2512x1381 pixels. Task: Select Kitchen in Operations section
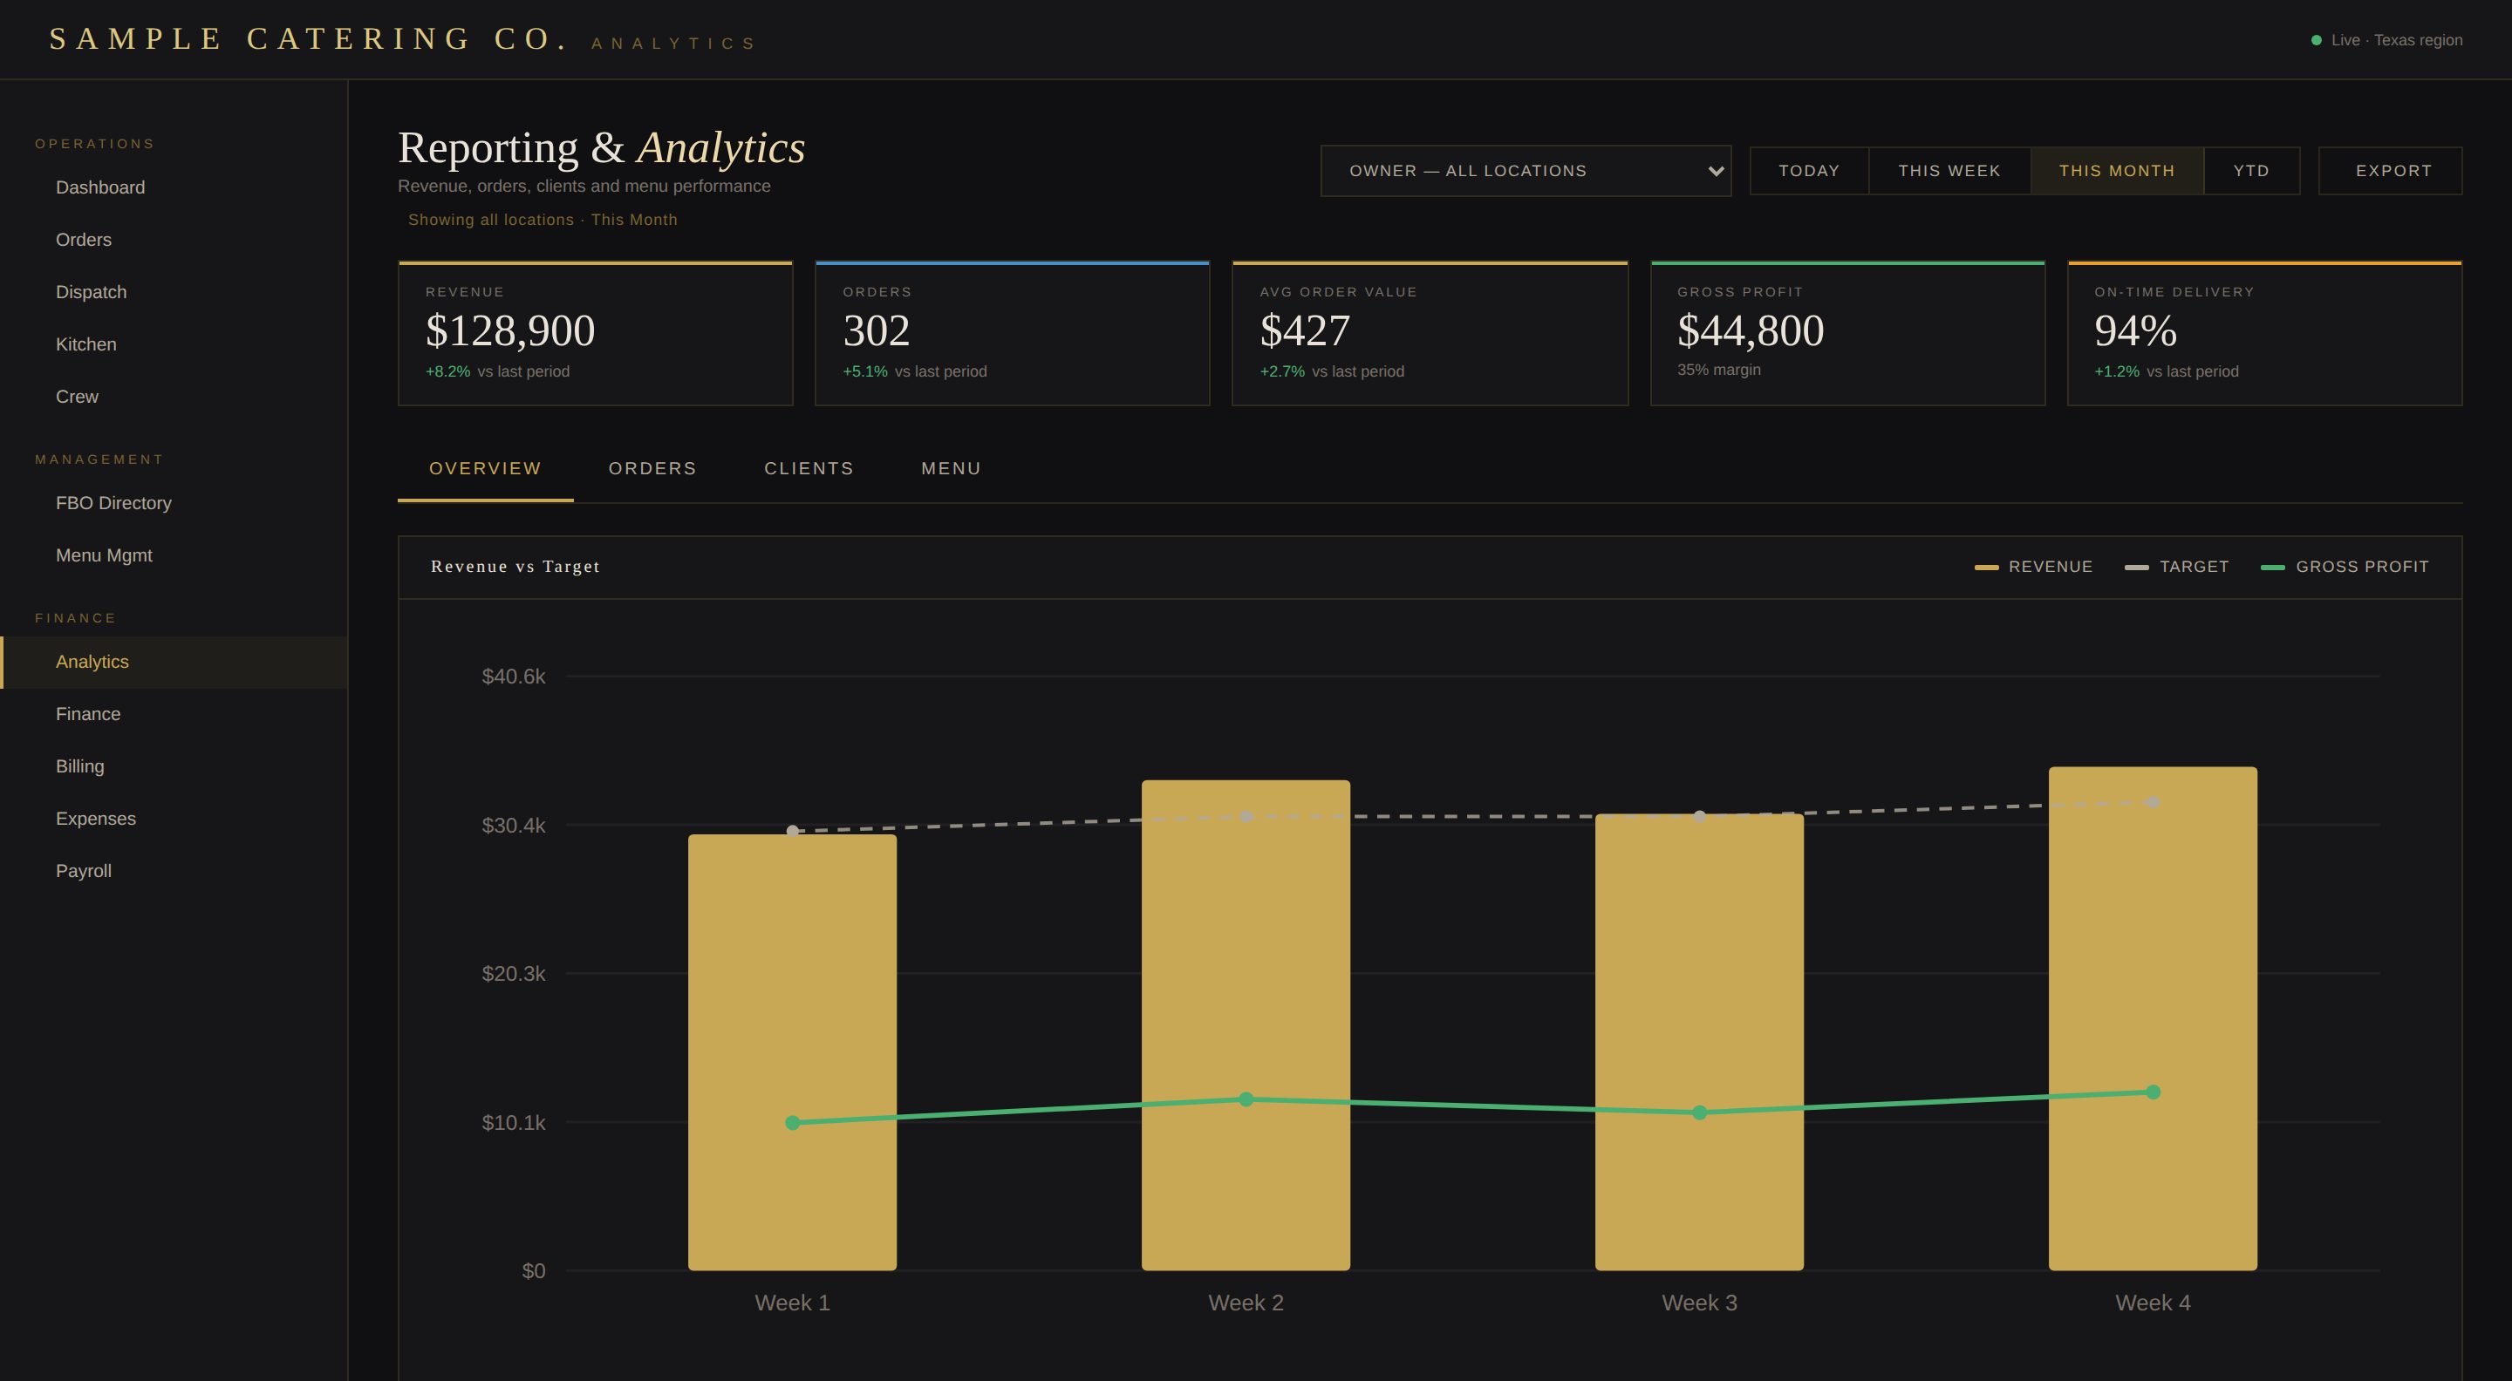[x=174, y=344]
